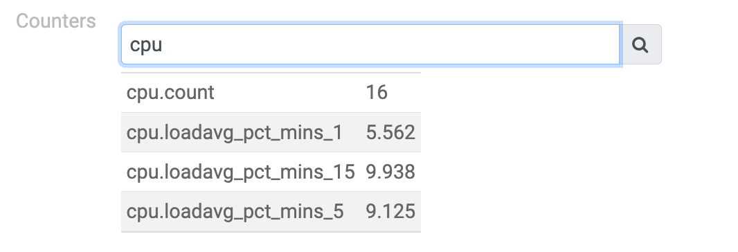The width and height of the screenshot is (738, 252).
Task: Click the value 9.125
Action: coord(390,211)
